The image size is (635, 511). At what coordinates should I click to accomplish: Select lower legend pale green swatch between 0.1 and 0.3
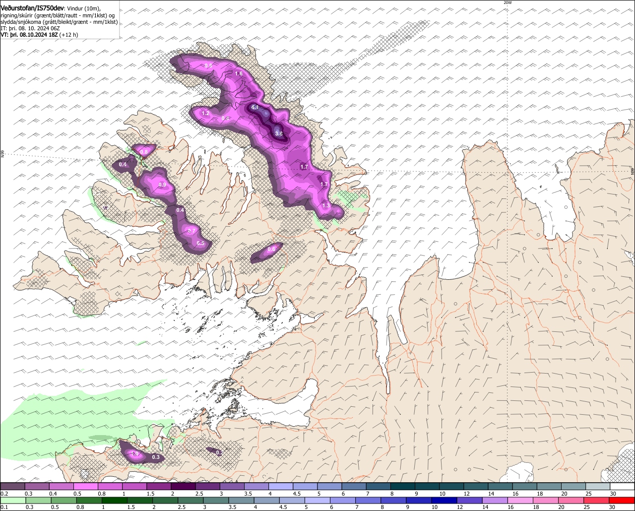click(13, 500)
